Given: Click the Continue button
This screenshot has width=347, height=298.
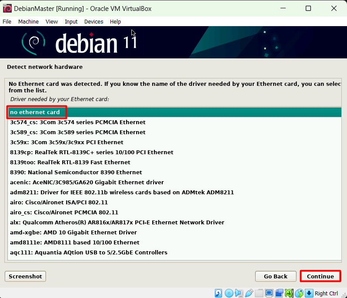Looking at the screenshot, I should pos(320,276).
